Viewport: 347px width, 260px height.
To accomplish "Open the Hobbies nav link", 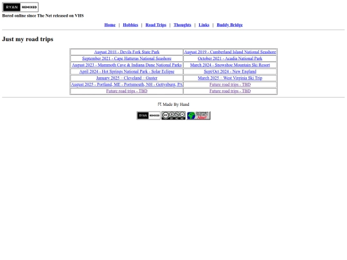I will (x=130, y=25).
